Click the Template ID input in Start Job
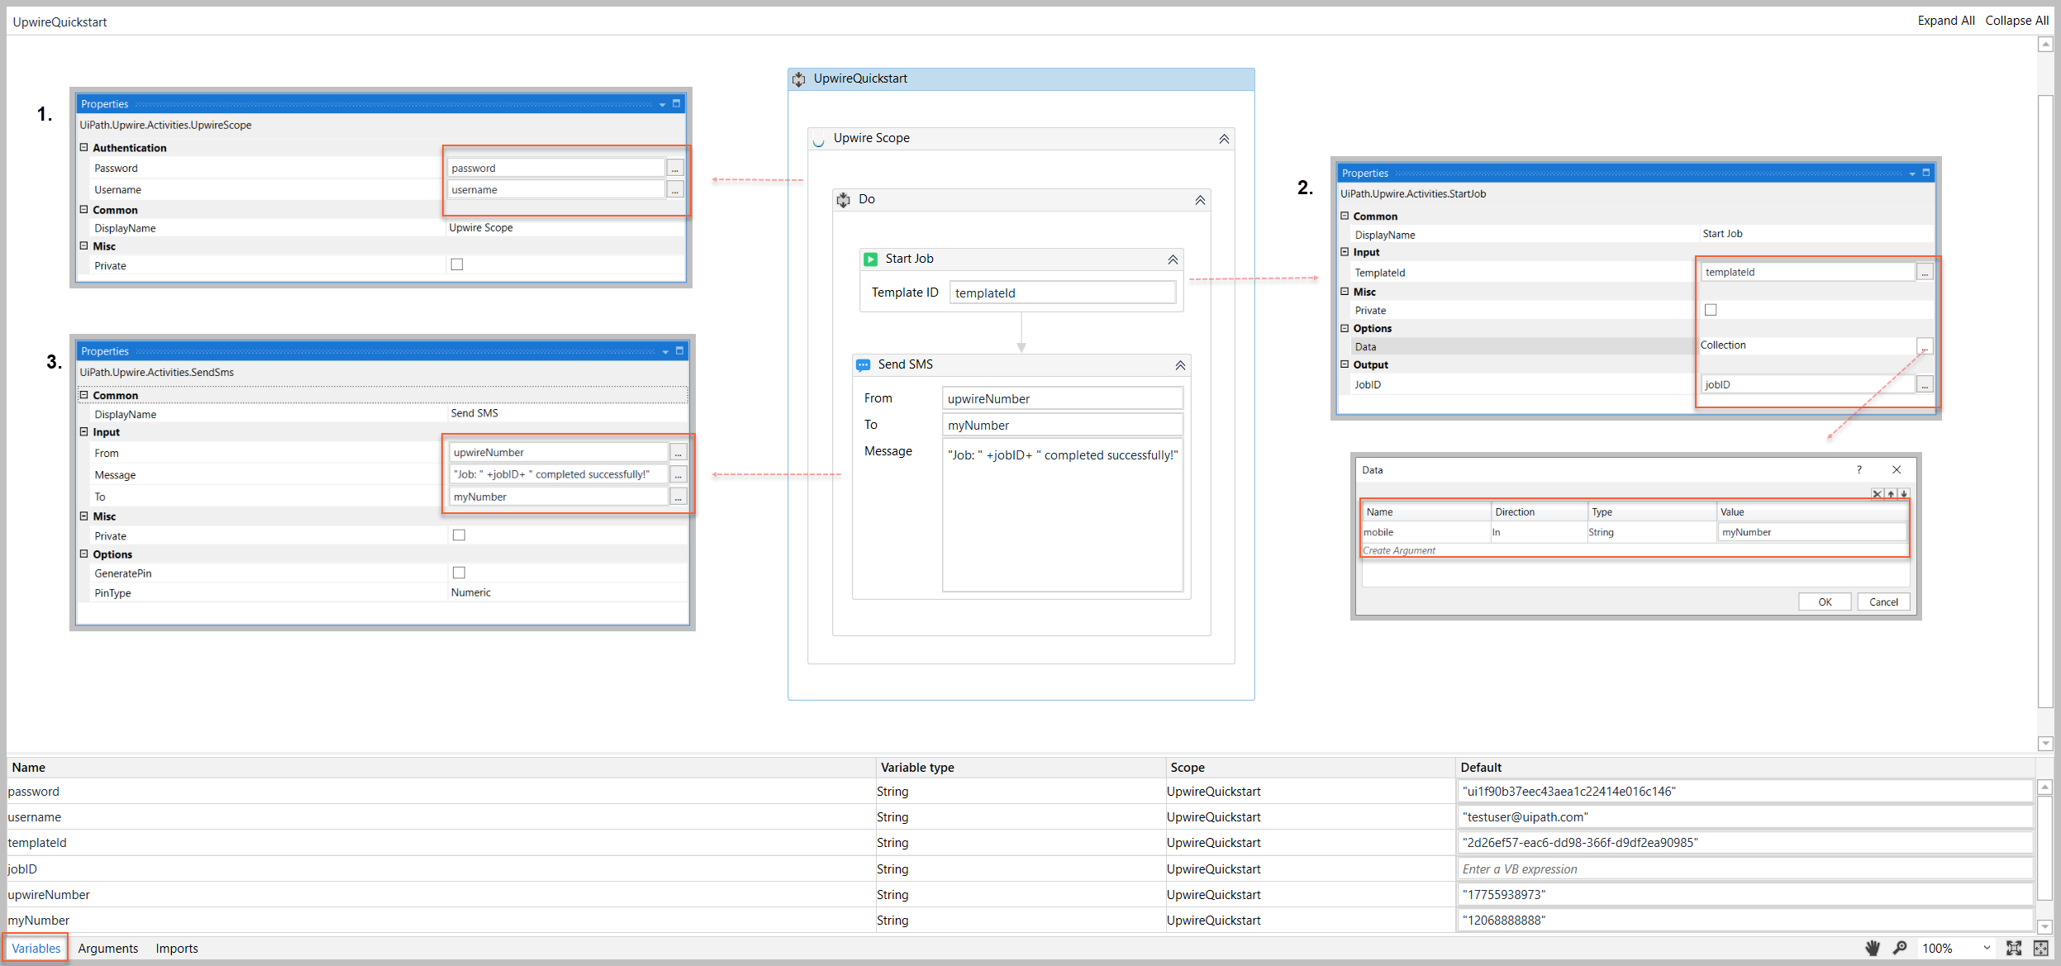 click(x=1063, y=293)
